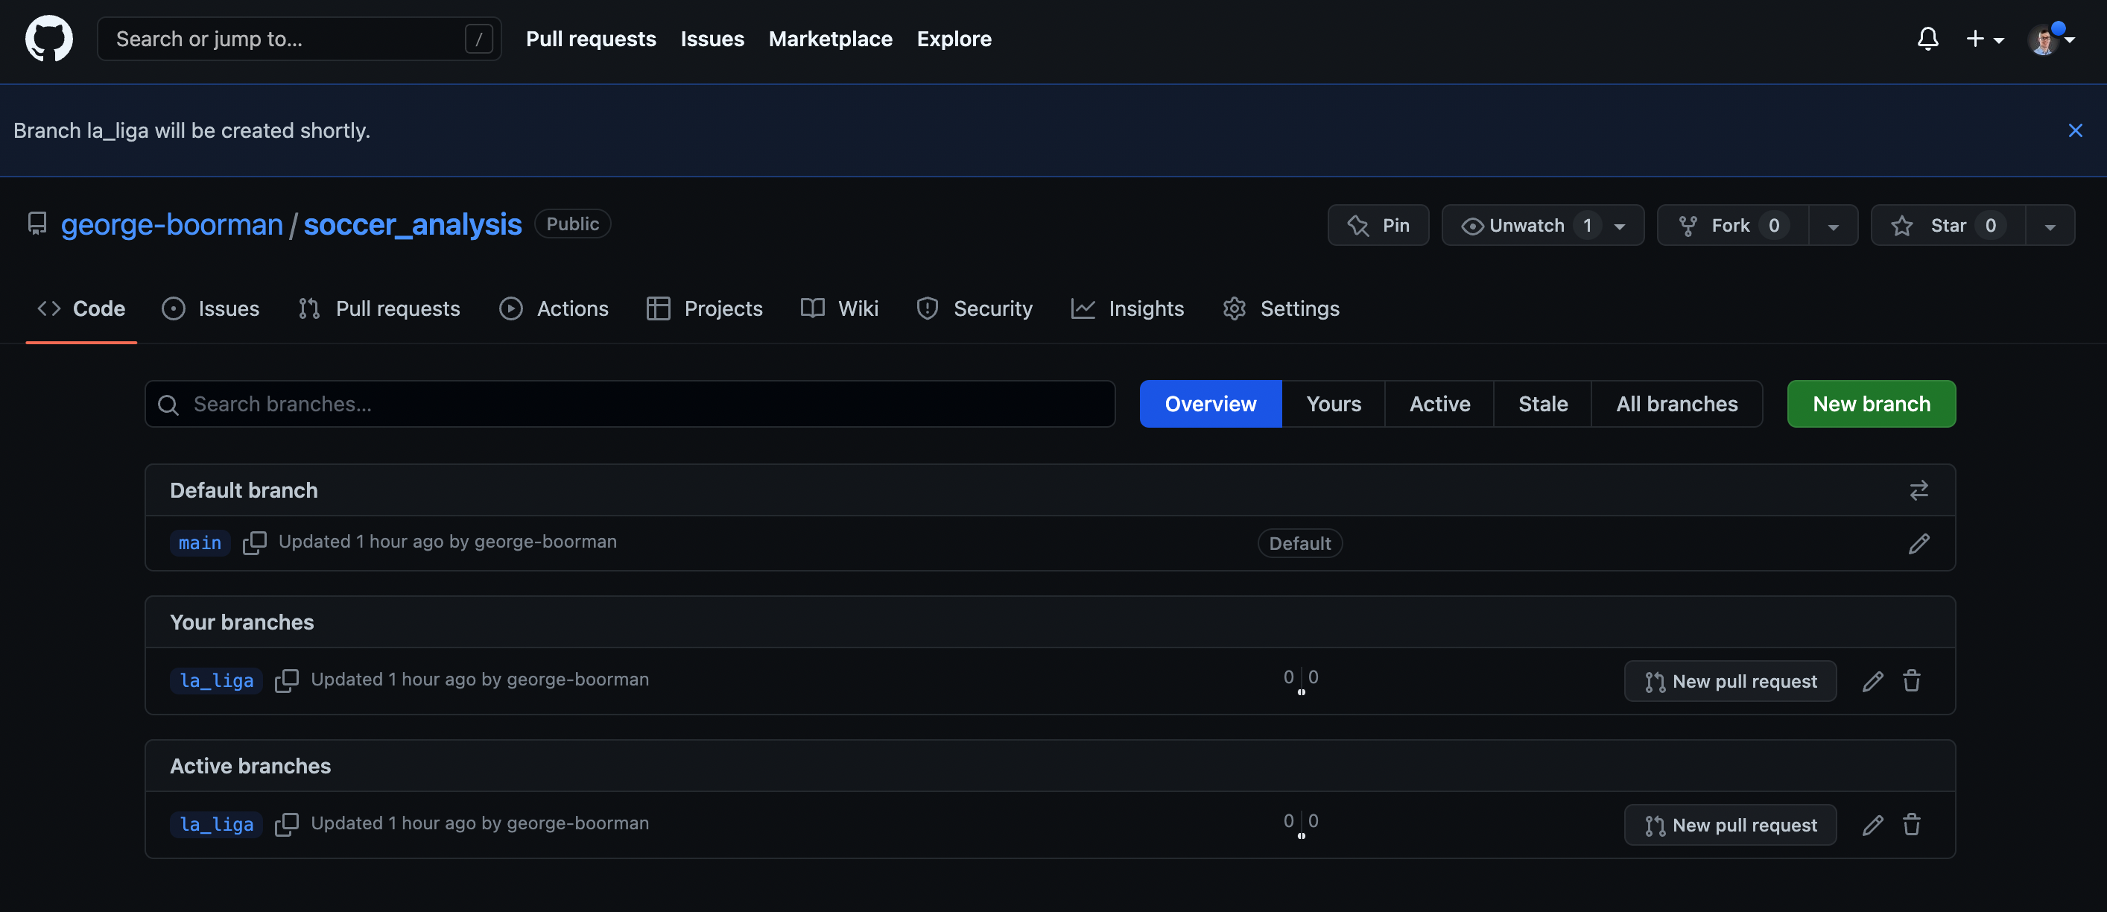Viewport: 2107px width, 912px height.
Task: Dismiss the branch created banner
Action: tap(2075, 130)
